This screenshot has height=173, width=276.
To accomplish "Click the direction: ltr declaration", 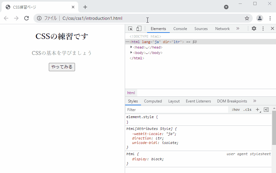I will coord(148,138).
